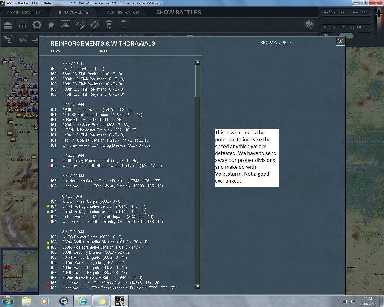Click the reinforcements arrows icon
Image resolution: width=384 pixels, height=307 pixels.
tap(94, 25)
